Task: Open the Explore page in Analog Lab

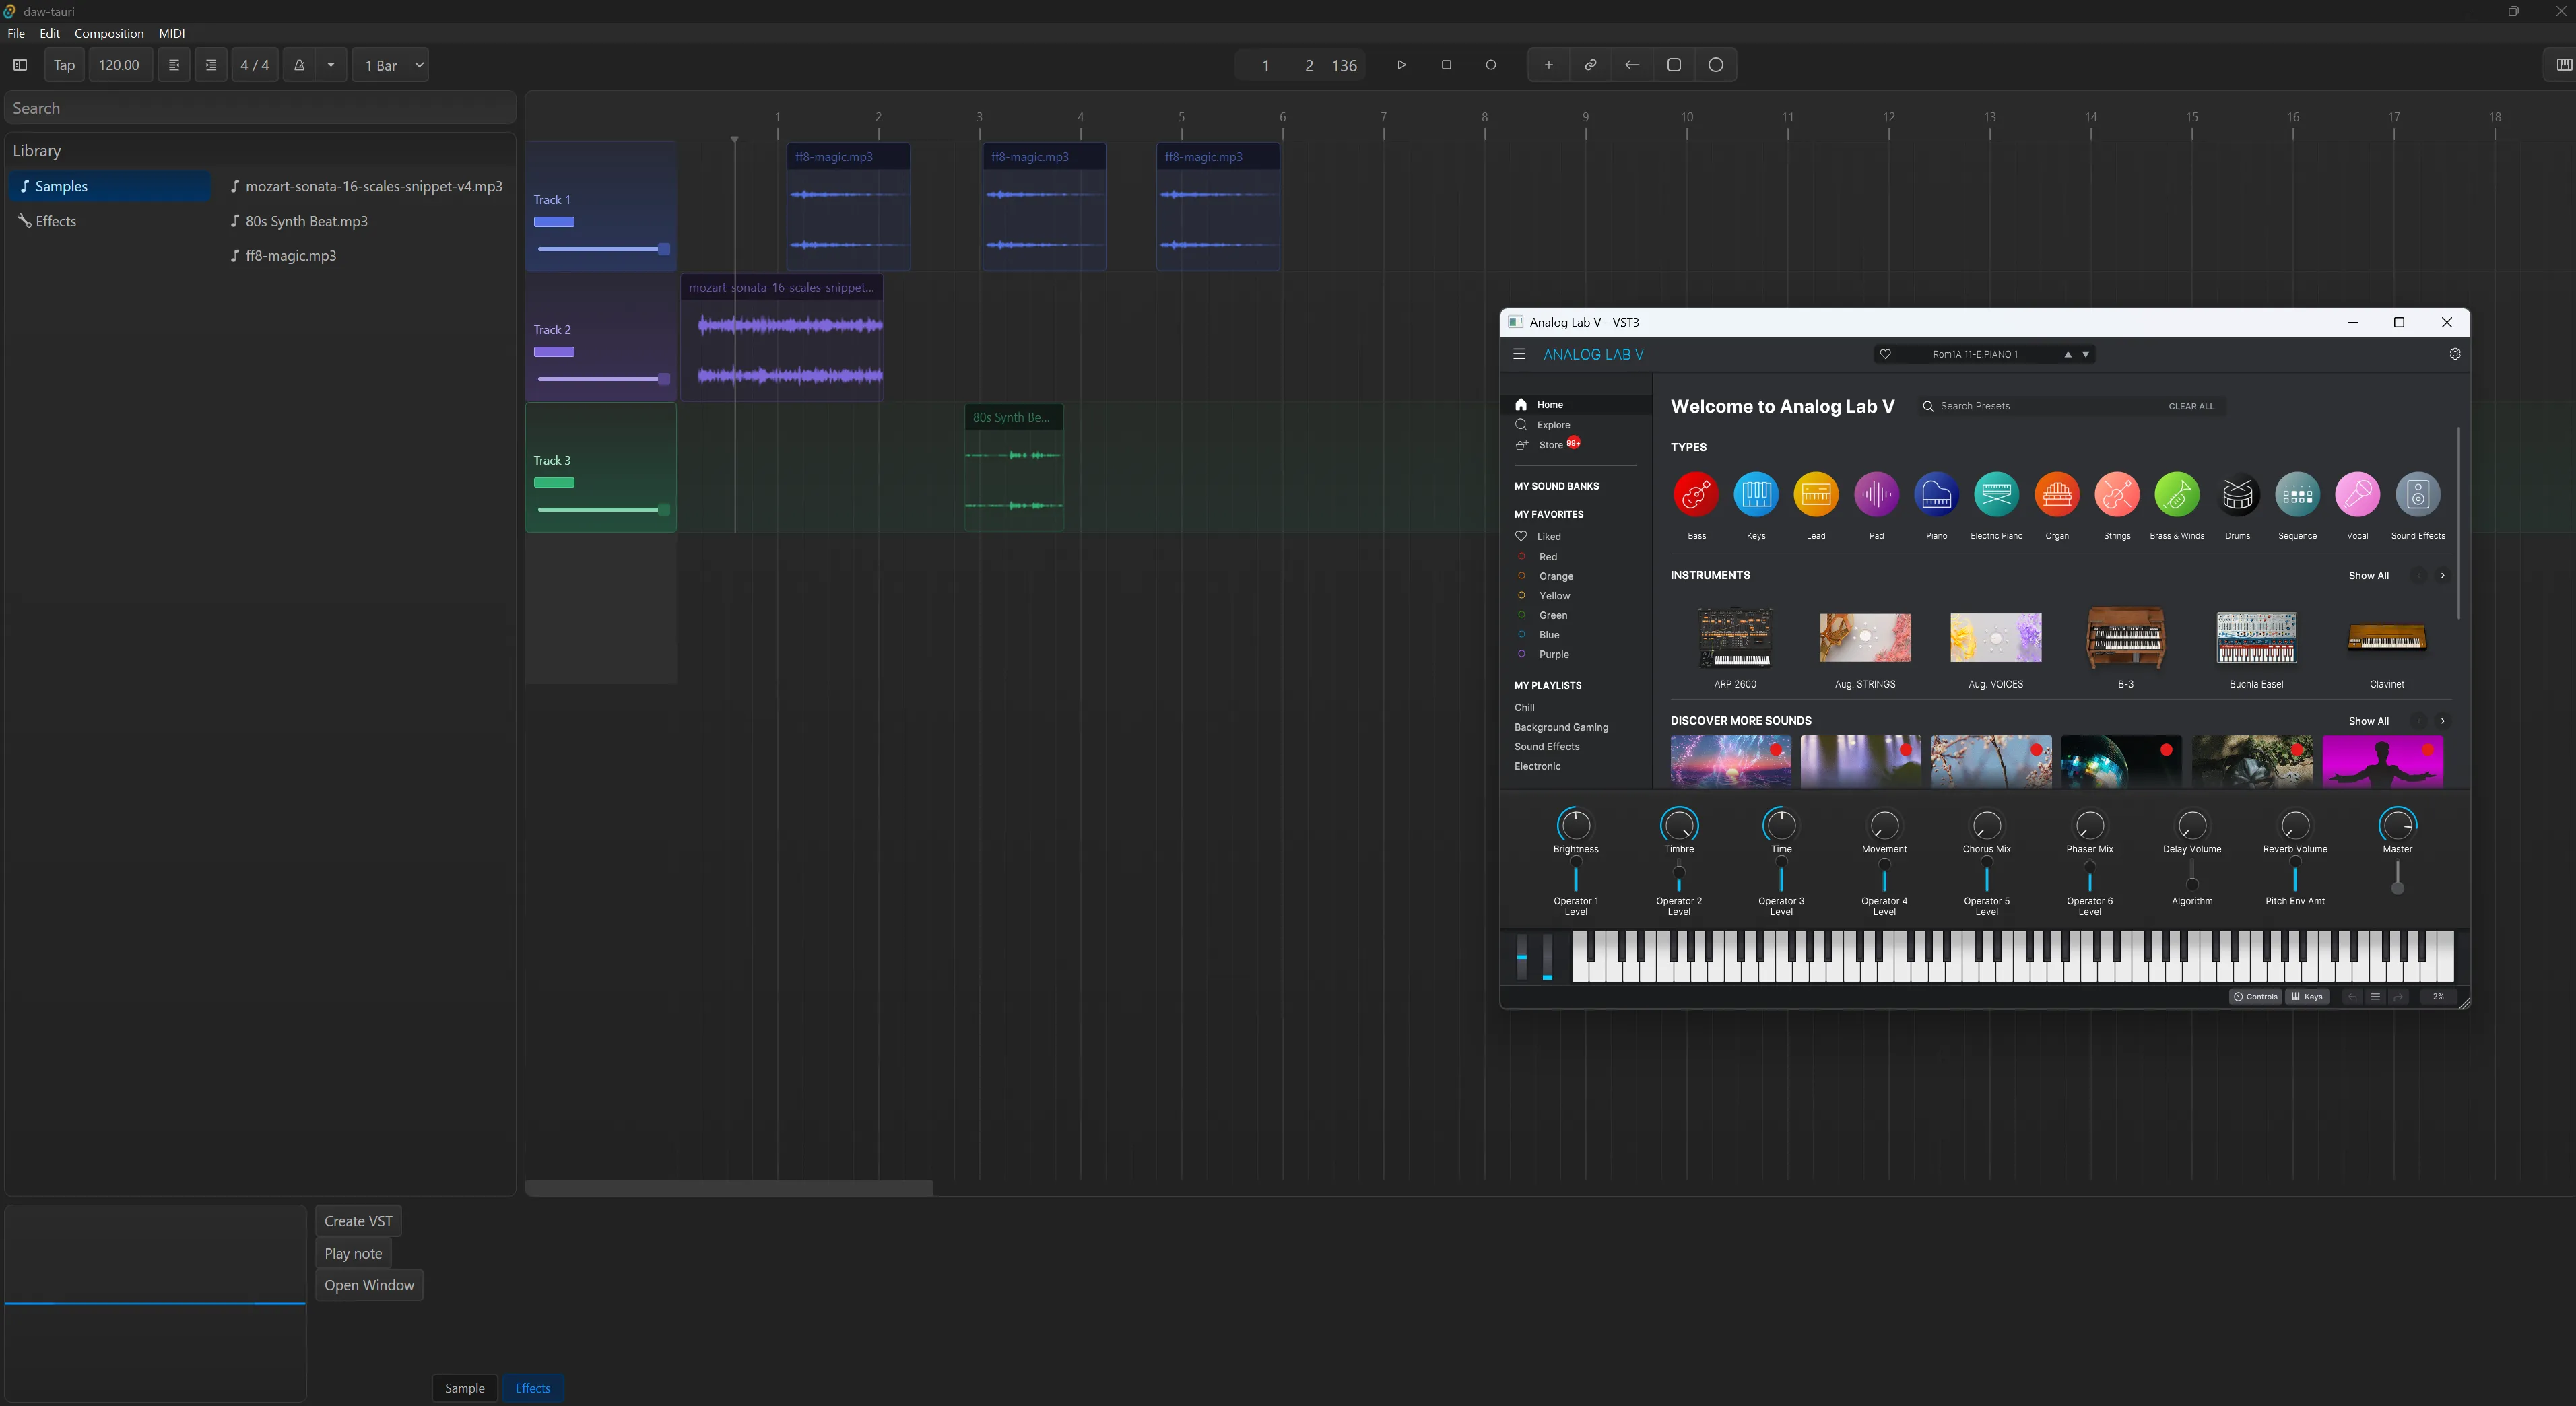Action: [1553, 425]
